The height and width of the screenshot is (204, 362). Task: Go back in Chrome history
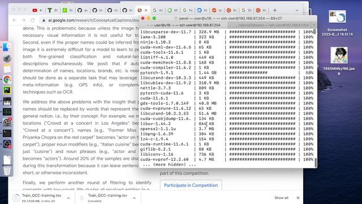[x=15, y=20]
